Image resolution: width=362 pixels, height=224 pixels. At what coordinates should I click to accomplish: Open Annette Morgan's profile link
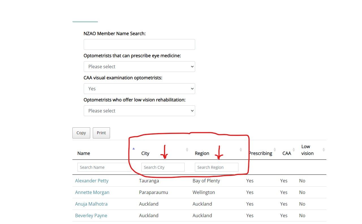pyautogui.click(x=92, y=192)
